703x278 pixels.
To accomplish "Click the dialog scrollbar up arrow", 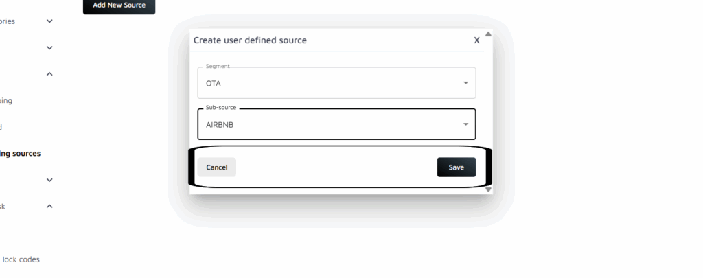I will (488, 34).
